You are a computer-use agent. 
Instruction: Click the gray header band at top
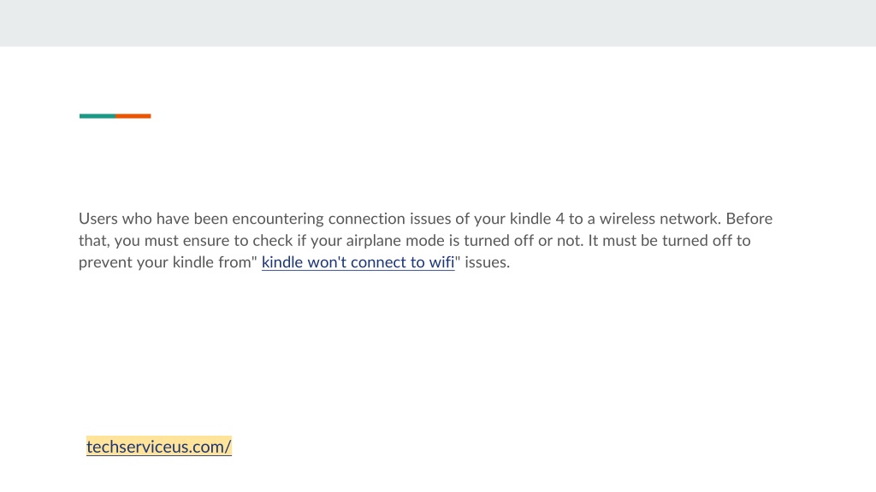(x=438, y=23)
